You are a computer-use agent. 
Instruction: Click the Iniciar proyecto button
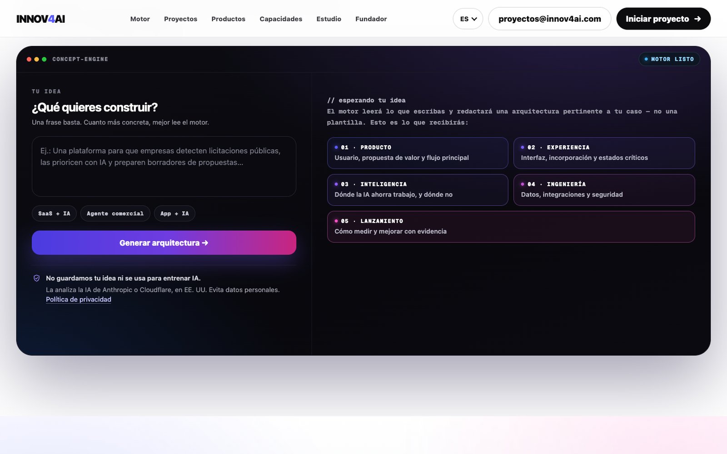(x=663, y=19)
